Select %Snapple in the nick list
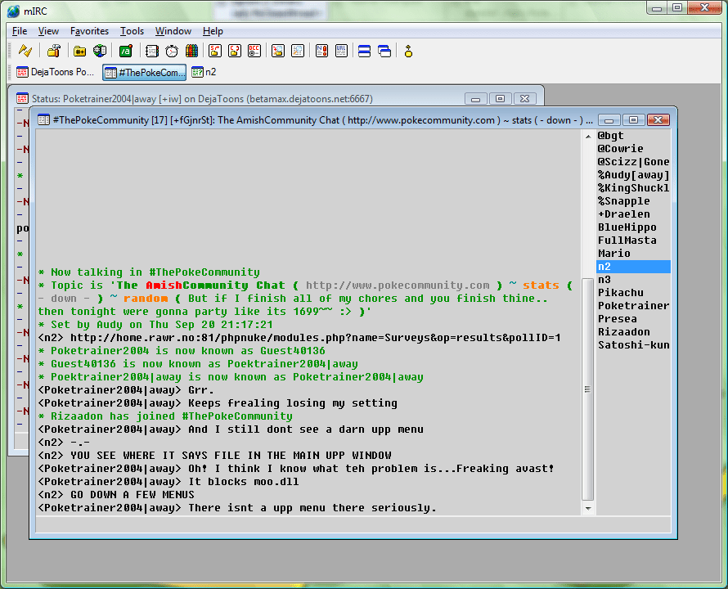The image size is (728, 589). pos(633,201)
